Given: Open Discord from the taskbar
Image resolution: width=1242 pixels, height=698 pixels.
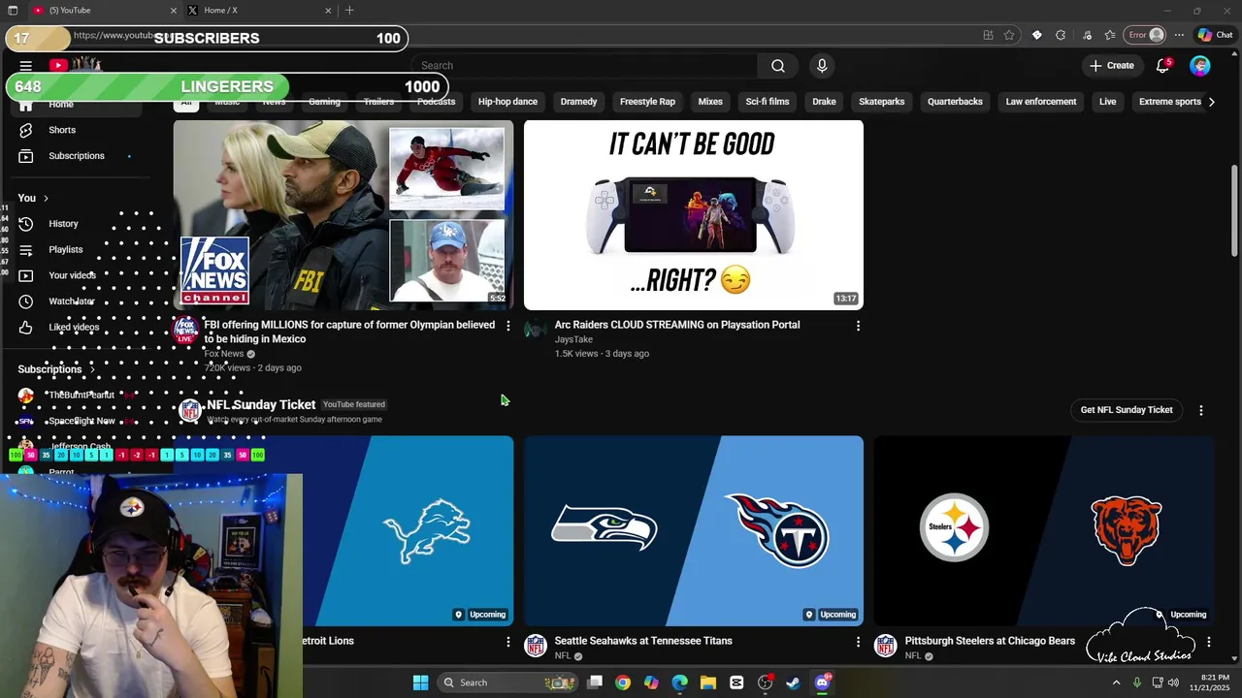Looking at the screenshot, I should tap(822, 682).
